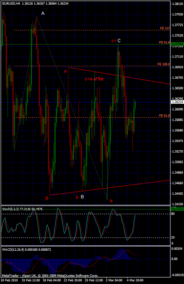The width and height of the screenshot is (184, 284).
Task: Select the upper red descending trendline
Action: pyautogui.click(x=119, y=76)
